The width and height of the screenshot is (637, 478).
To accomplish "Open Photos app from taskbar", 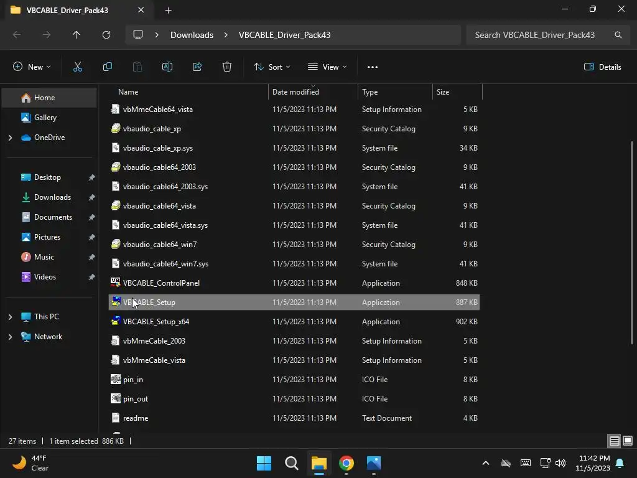I will [x=374, y=463].
